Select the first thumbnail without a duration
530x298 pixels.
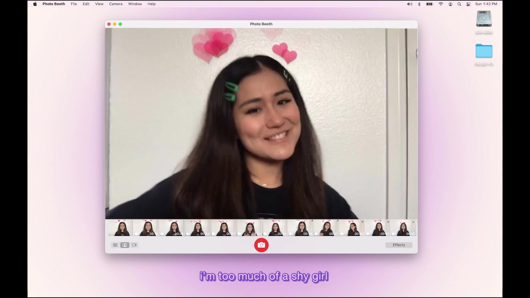pyautogui.click(x=119, y=228)
